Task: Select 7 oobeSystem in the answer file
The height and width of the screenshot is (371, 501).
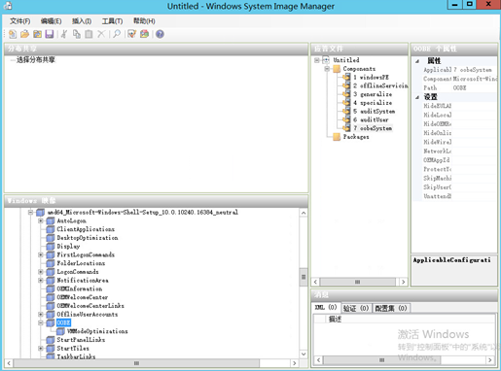Action: pyautogui.click(x=373, y=128)
